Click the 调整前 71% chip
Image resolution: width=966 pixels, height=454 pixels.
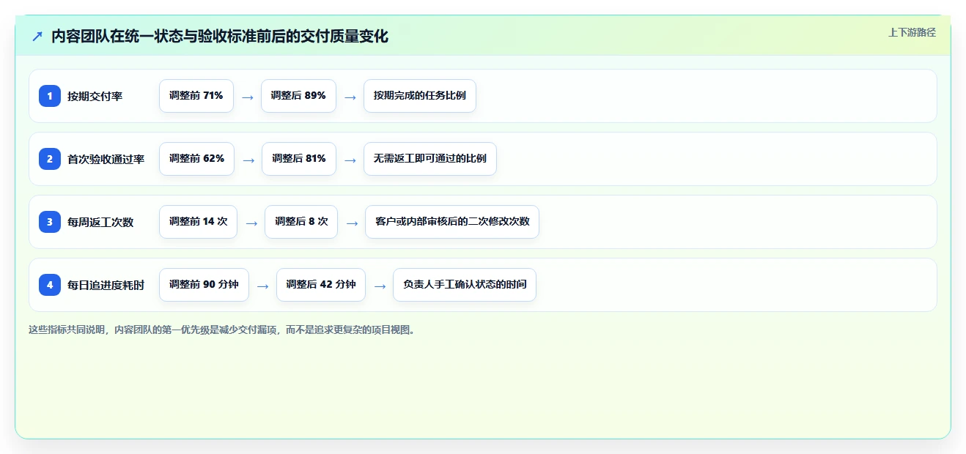click(196, 96)
